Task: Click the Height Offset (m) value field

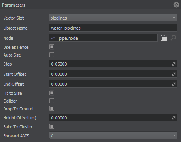Action: [x=113, y=117]
